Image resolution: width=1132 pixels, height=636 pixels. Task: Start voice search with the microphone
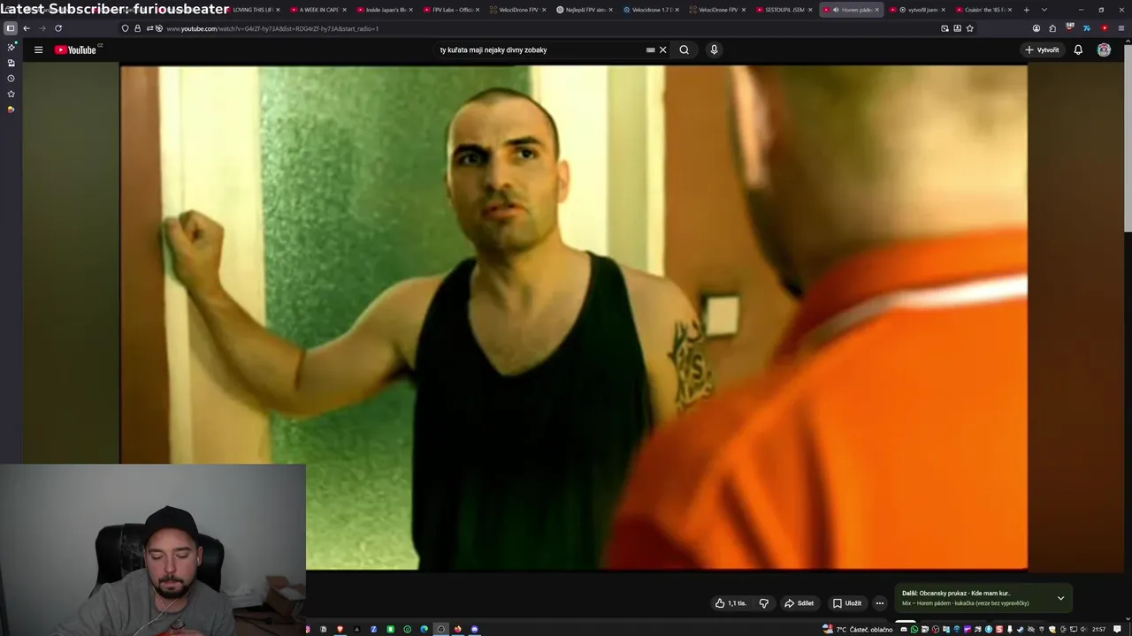coord(714,49)
